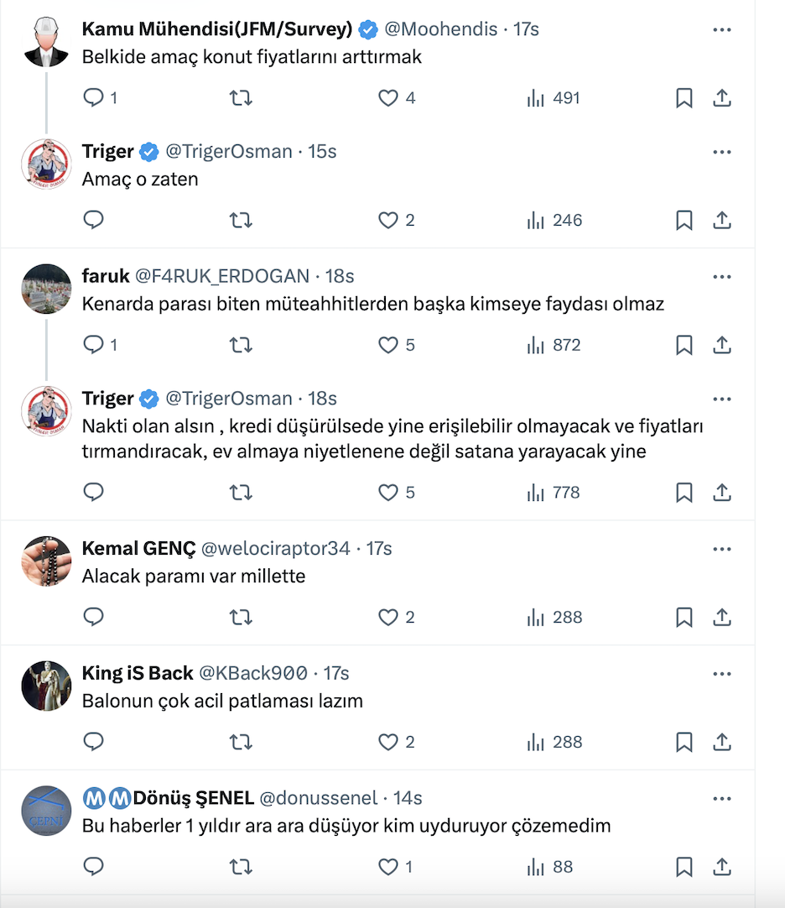
Task: Like Dönüş ŞENEL's tweet
Action: tap(388, 867)
